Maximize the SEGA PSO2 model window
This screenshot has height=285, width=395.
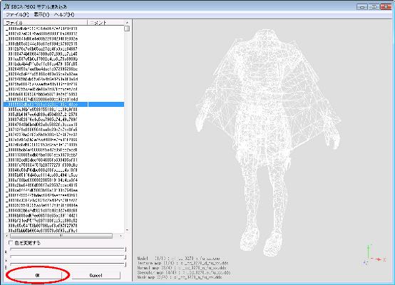(x=374, y=7)
